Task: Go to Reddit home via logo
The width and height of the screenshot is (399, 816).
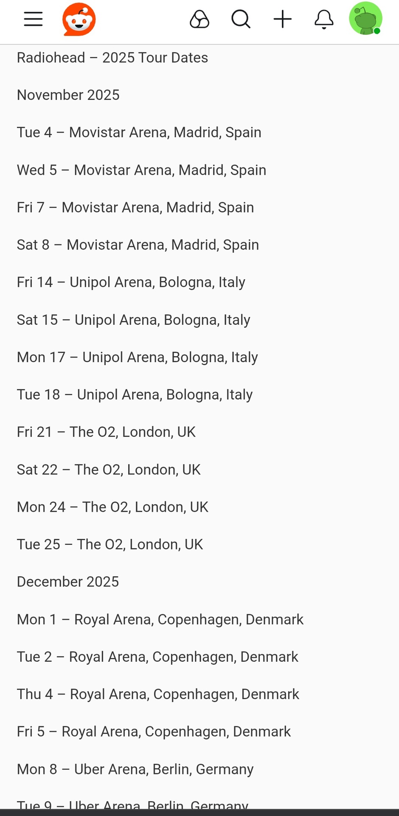Action: [79, 20]
